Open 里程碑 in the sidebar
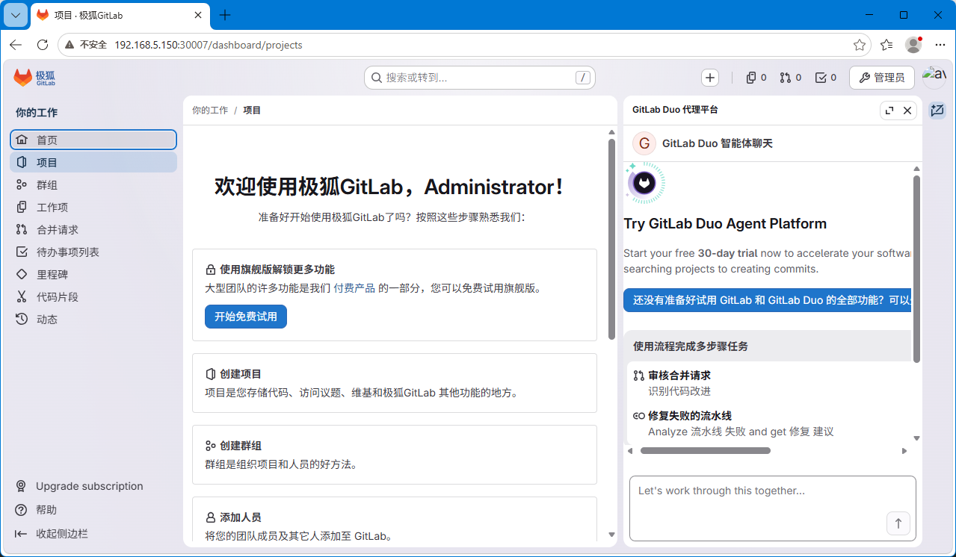This screenshot has width=956, height=557. pos(93,274)
